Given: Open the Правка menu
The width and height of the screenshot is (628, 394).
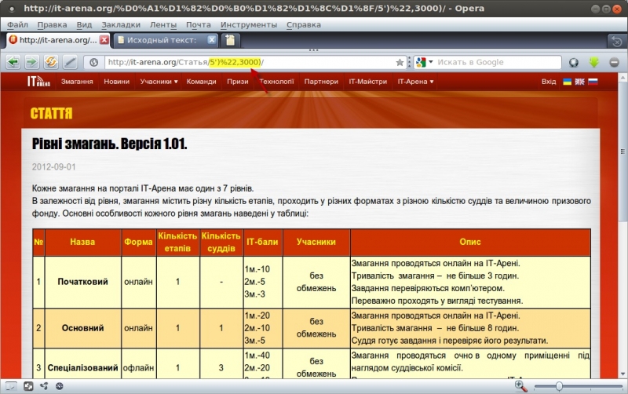Looking at the screenshot, I should (52, 25).
